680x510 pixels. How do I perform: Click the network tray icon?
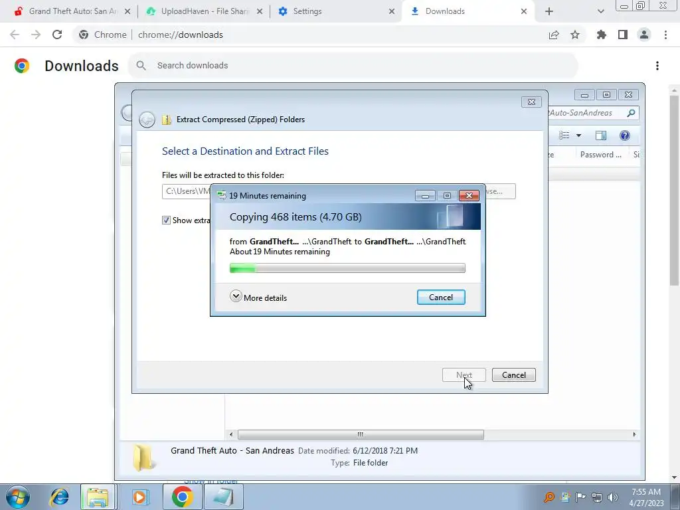point(597,497)
